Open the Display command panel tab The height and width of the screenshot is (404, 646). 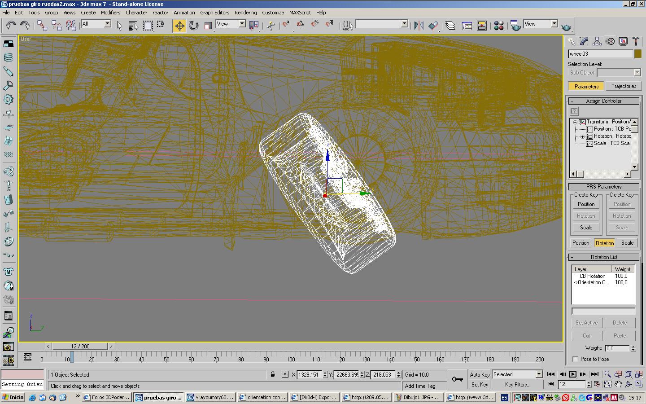pyautogui.click(x=623, y=41)
